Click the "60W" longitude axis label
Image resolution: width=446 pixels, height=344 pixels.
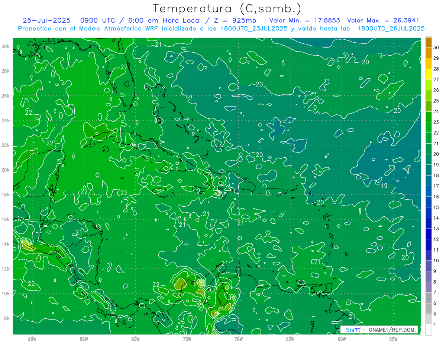pyautogui.click(x=342, y=339)
